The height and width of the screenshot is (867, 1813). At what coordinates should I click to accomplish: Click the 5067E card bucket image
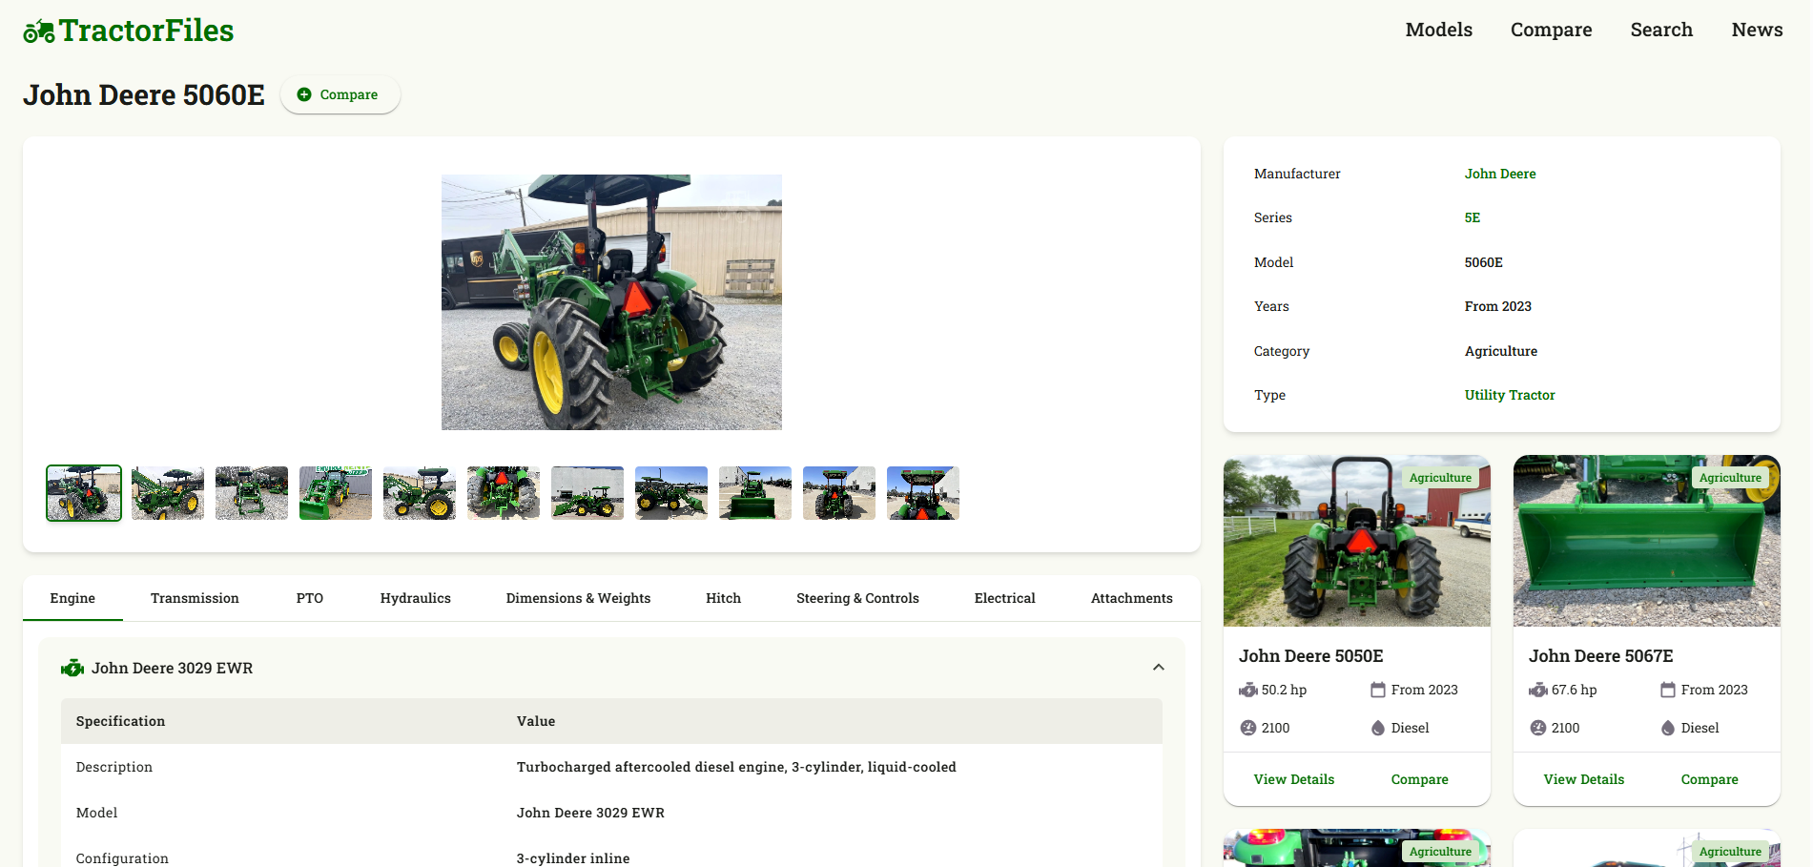pos(1646,541)
